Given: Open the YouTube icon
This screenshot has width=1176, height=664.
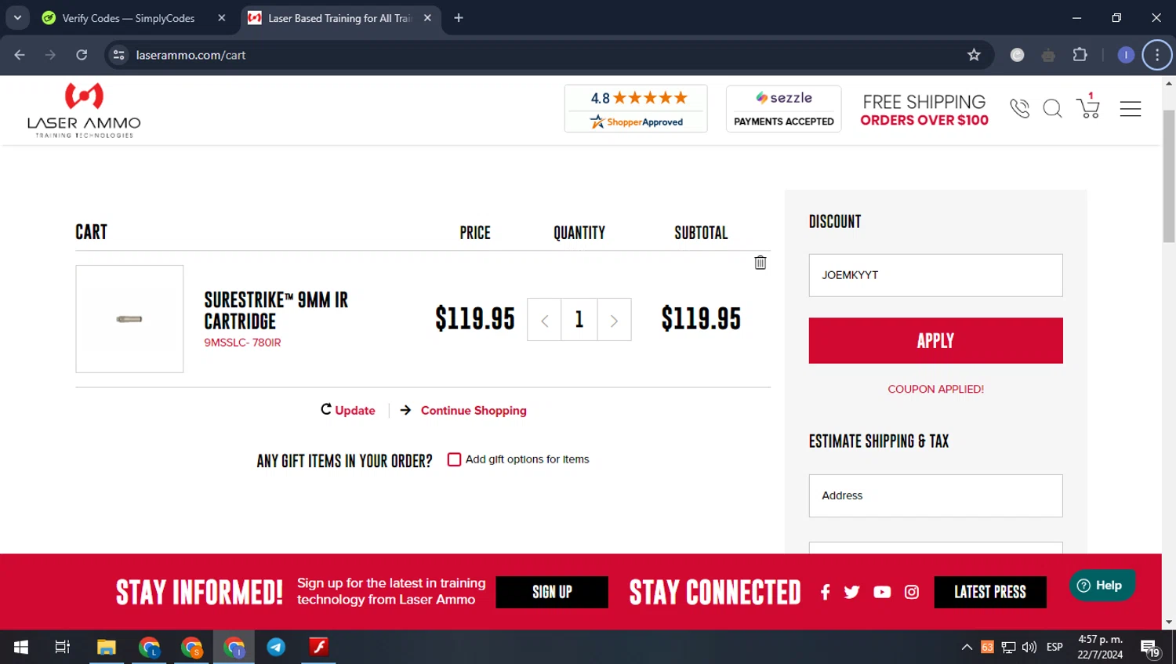Looking at the screenshot, I should (x=882, y=592).
